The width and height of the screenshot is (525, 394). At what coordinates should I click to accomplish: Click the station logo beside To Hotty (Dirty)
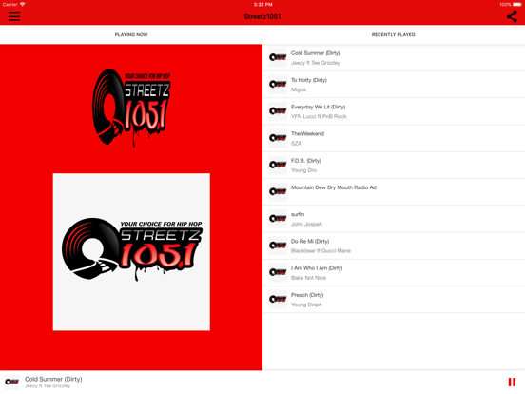[x=278, y=85]
